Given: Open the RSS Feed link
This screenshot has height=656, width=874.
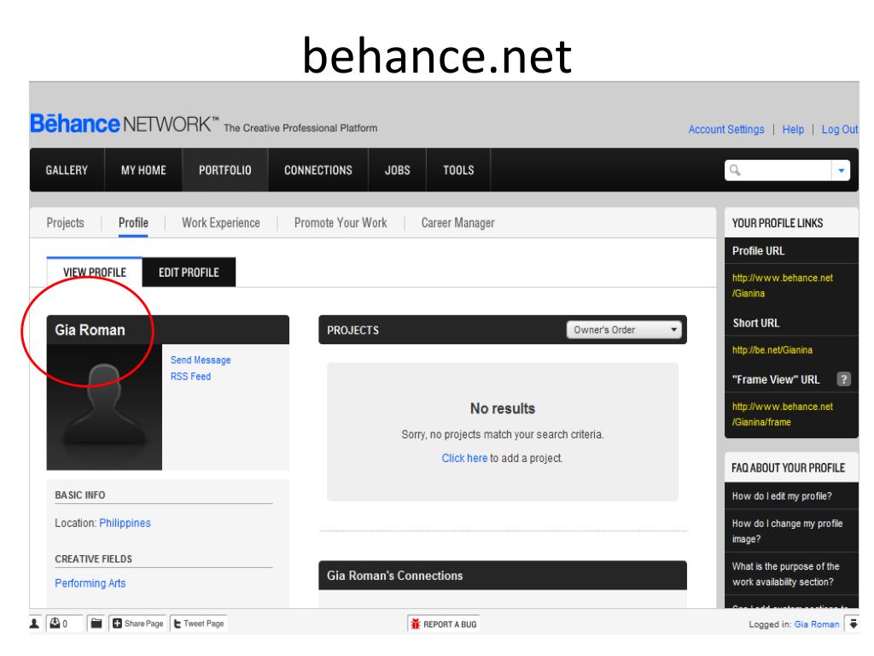Looking at the screenshot, I should pyautogui.click(x=190, y=377).
